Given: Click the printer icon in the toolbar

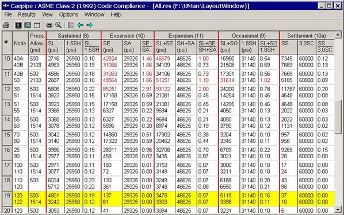Looking at the screenshot, I should click(x=6, y=25).
